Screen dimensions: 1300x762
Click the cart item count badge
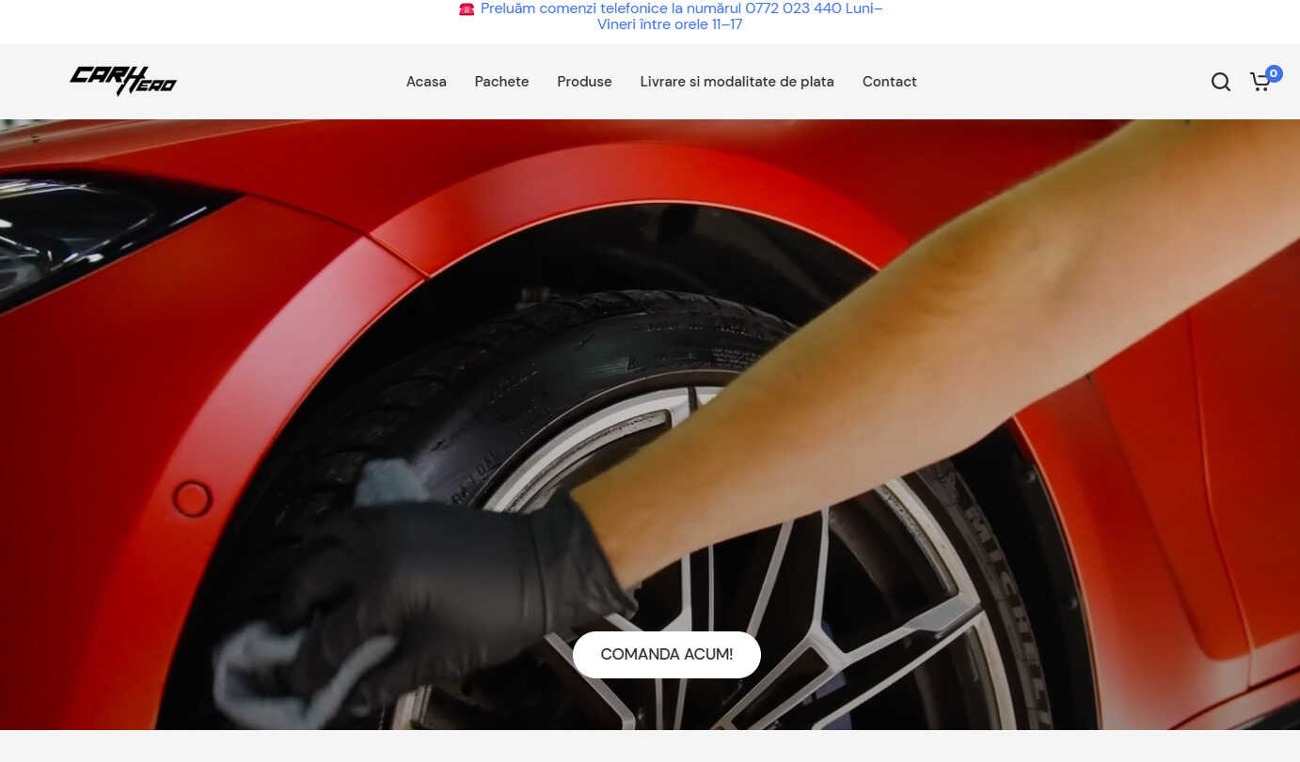tap(1274, 73)
